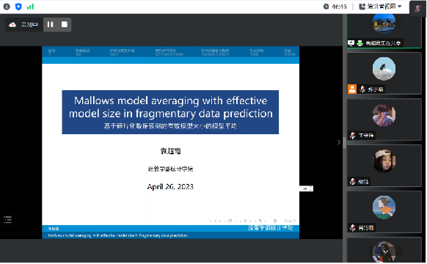Collapse the participant video sidebar arrow
This screenshot has height=264, width=427.
338,142
